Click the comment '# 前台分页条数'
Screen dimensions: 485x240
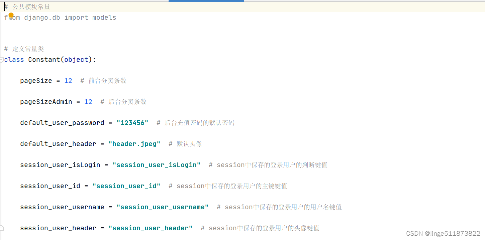click(103, 81)
